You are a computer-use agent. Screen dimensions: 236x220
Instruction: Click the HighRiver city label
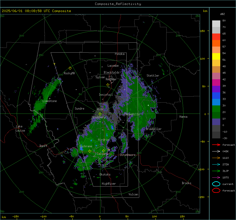[109, 184]
